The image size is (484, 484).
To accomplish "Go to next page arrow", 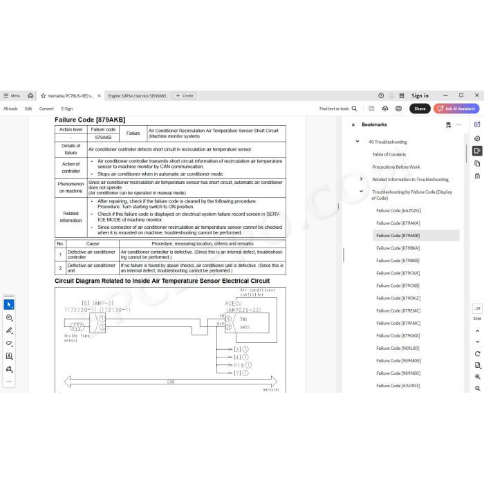I will tap(477, 342).
